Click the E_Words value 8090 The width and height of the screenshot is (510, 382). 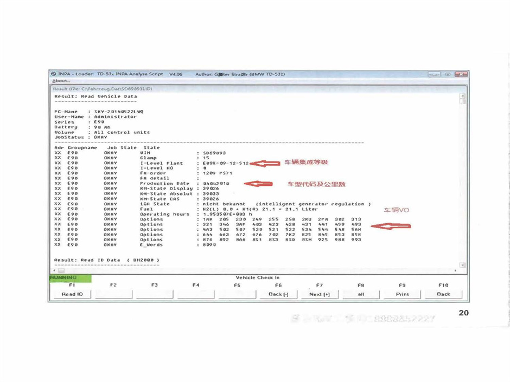pyautogui.click(x=209, y=245)
